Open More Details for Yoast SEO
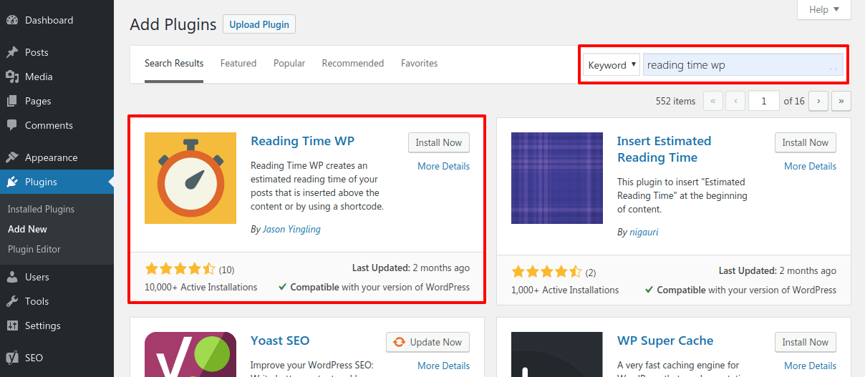The image size is (865, 377). click(444, 366)
